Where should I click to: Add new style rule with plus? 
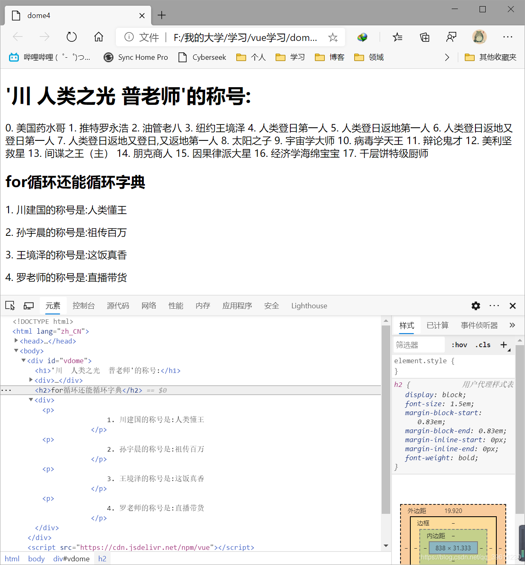[504, 345]
